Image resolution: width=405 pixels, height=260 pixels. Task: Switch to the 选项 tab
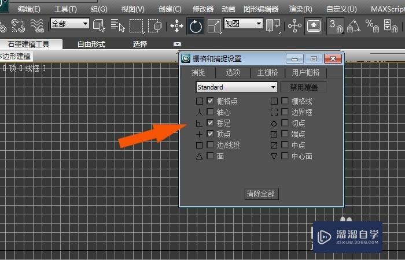pos(233,72)
